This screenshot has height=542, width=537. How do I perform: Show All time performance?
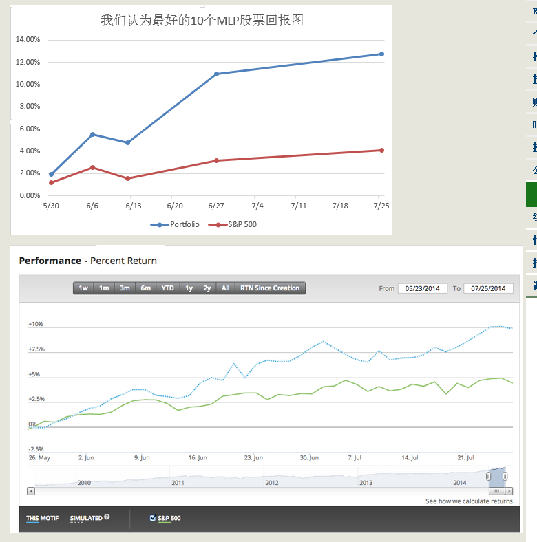(x=225, y=288)
